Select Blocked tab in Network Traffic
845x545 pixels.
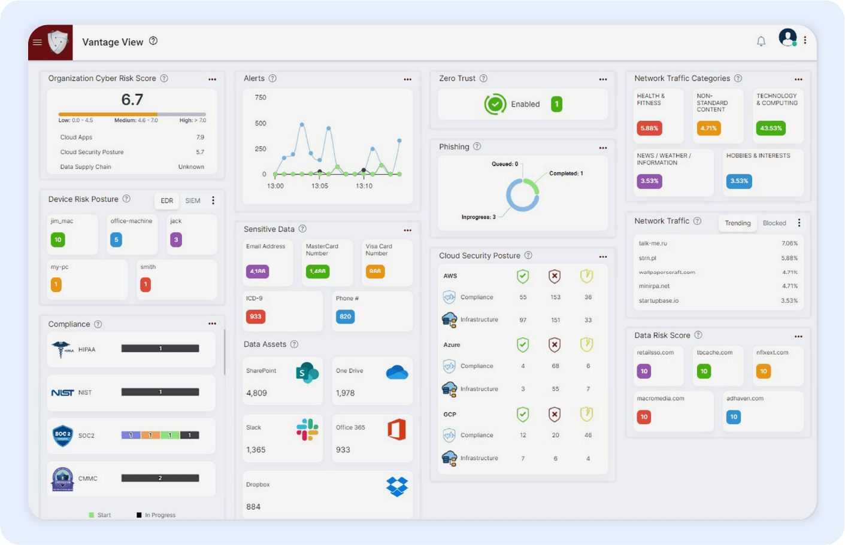774,223
